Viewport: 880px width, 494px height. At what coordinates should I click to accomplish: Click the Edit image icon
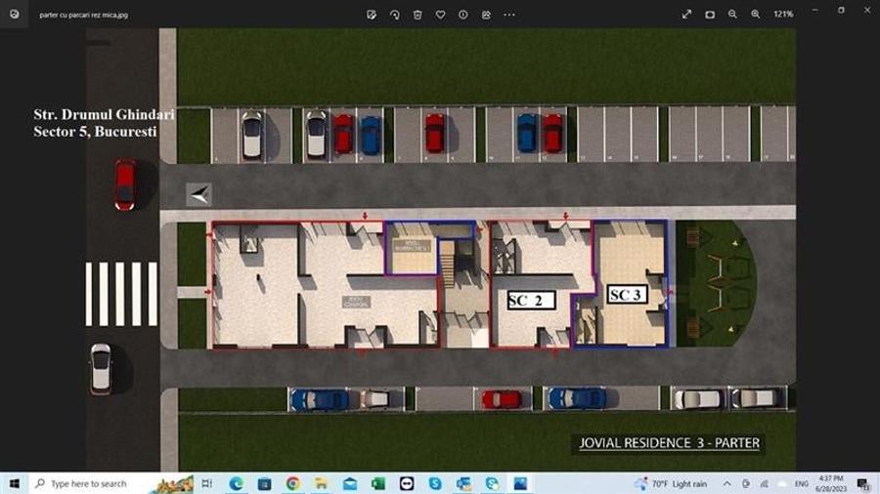(x=372, y=15)
